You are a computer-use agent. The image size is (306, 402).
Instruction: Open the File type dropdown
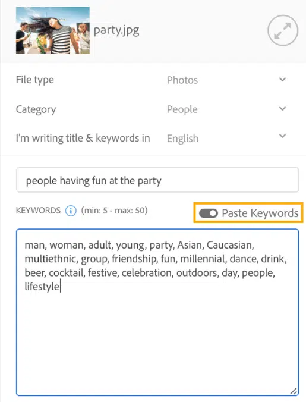click(226, 80)
